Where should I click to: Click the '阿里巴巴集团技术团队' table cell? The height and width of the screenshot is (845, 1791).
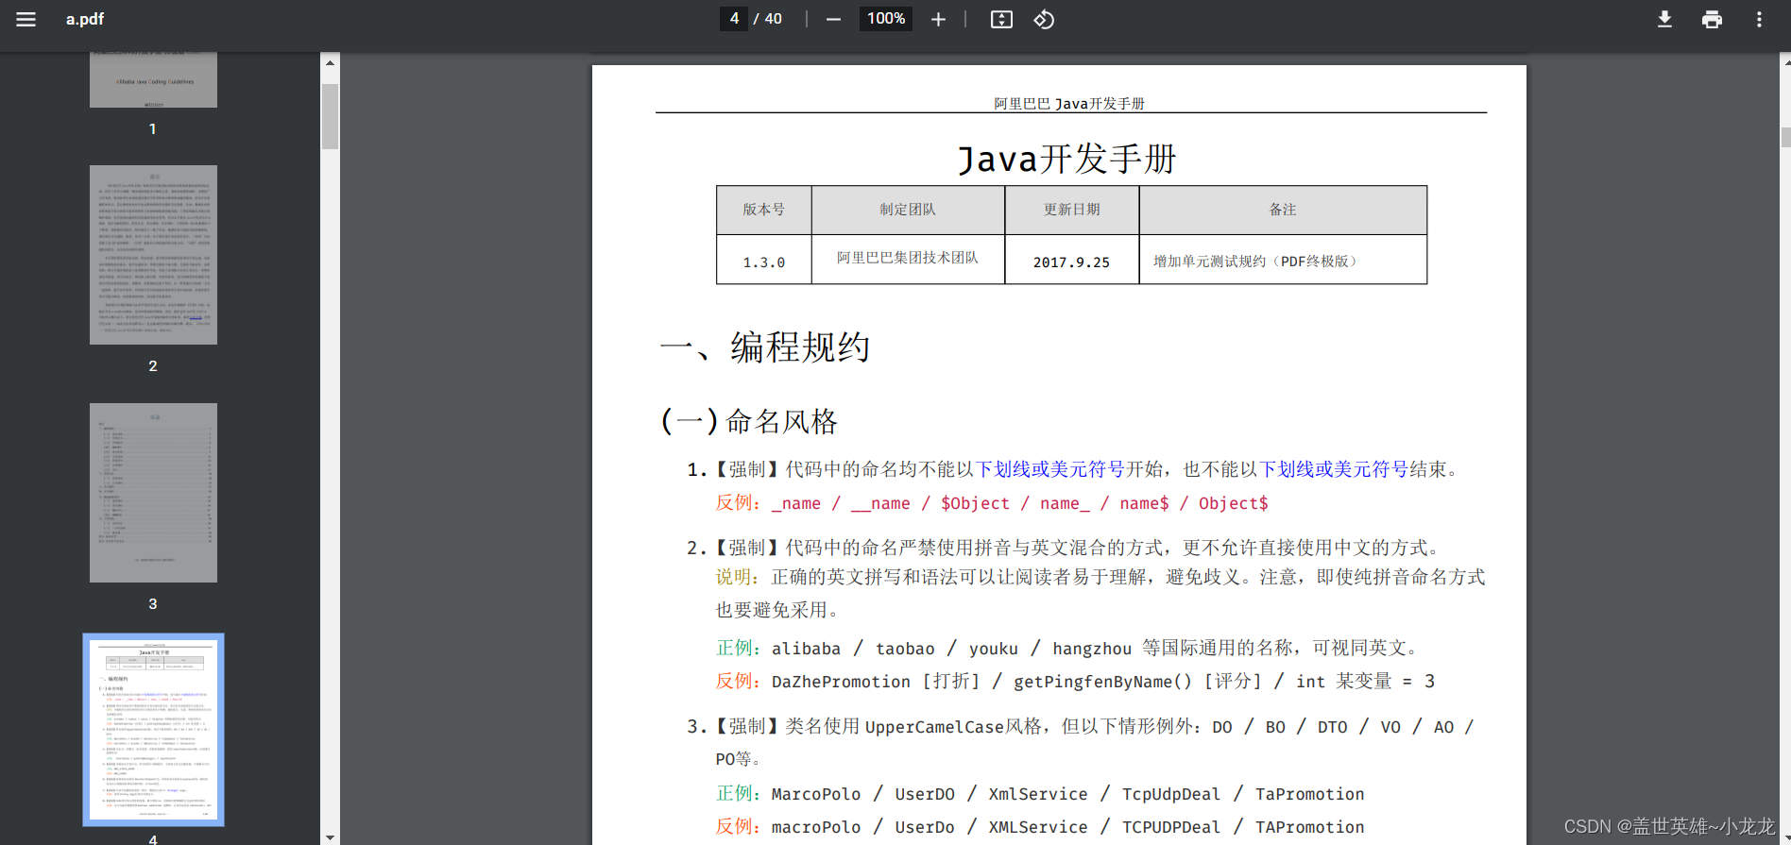tap(908, 258)
